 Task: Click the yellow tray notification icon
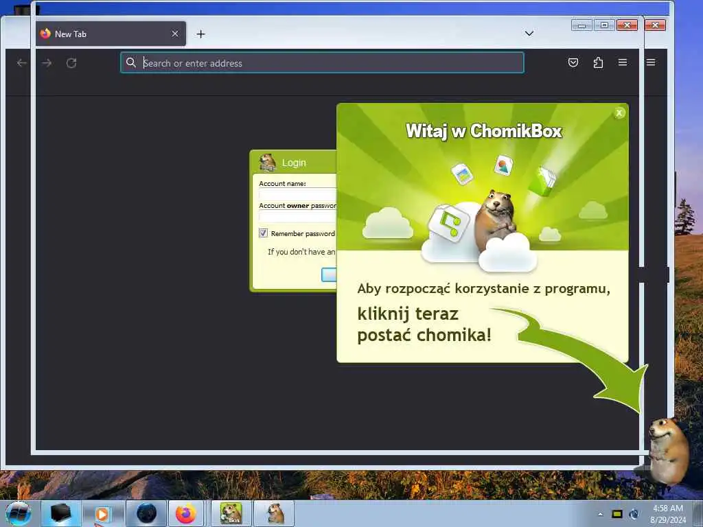click(617, 514)
